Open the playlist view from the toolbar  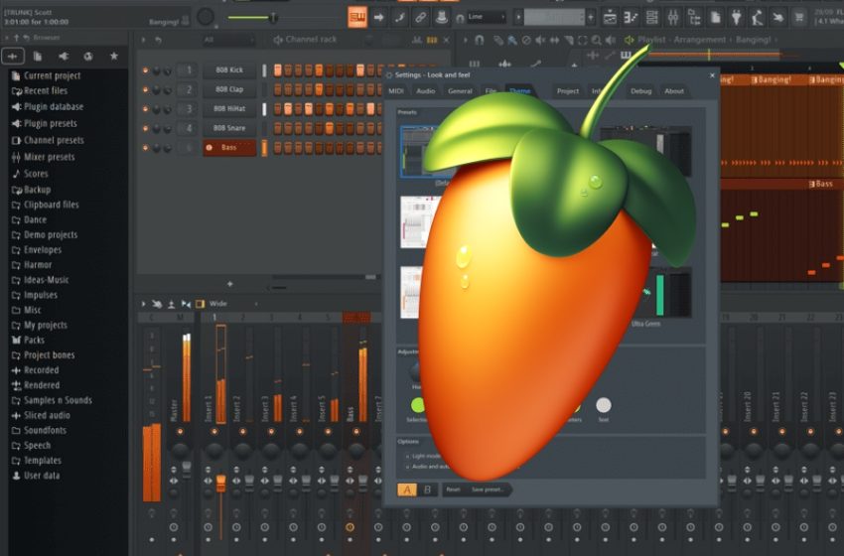[x=610, y=17]
